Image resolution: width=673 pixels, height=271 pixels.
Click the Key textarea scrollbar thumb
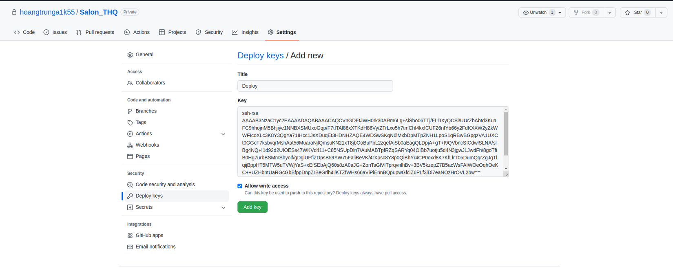506,134
